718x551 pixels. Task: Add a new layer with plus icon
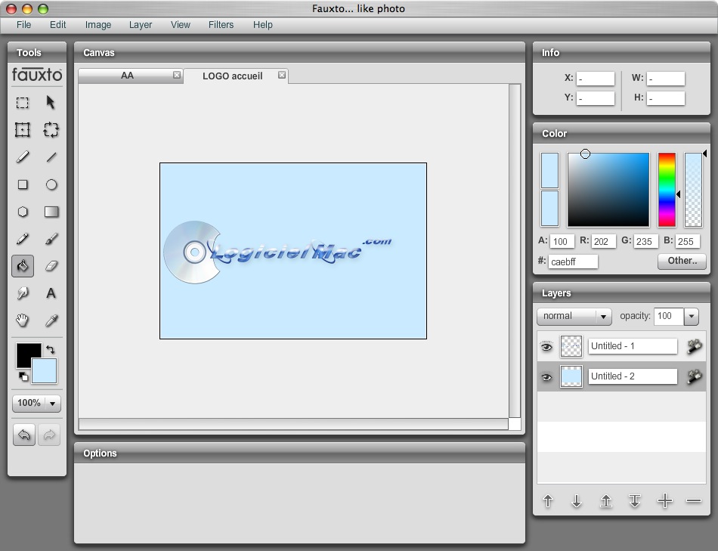click(x=665, y=500)
